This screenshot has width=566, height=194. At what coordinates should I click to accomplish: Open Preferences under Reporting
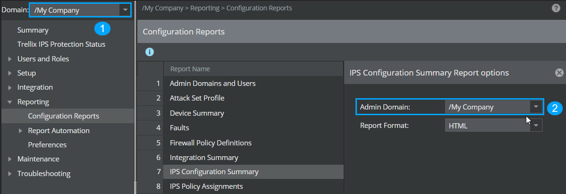pyautogui.click(x=47, y=144)
